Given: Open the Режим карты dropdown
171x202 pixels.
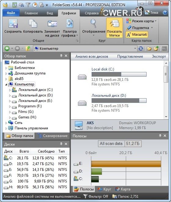Looking at the screenshot, I should (x=141, y=21).
